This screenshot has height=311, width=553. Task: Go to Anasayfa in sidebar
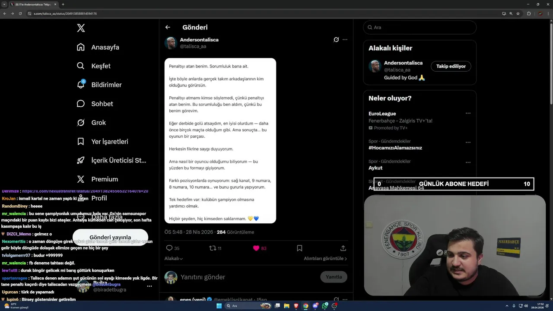98,47
